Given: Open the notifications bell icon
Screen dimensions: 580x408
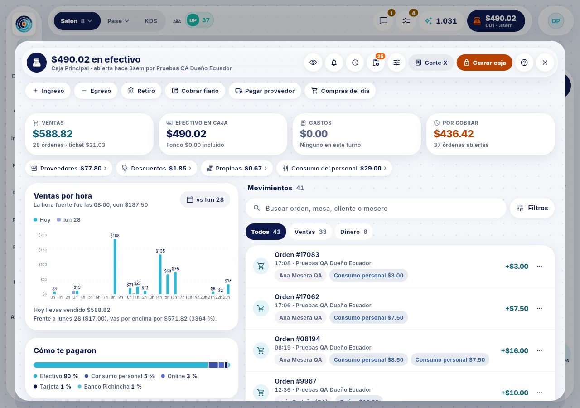Looking at the screenshot, I should click(334, 63).
